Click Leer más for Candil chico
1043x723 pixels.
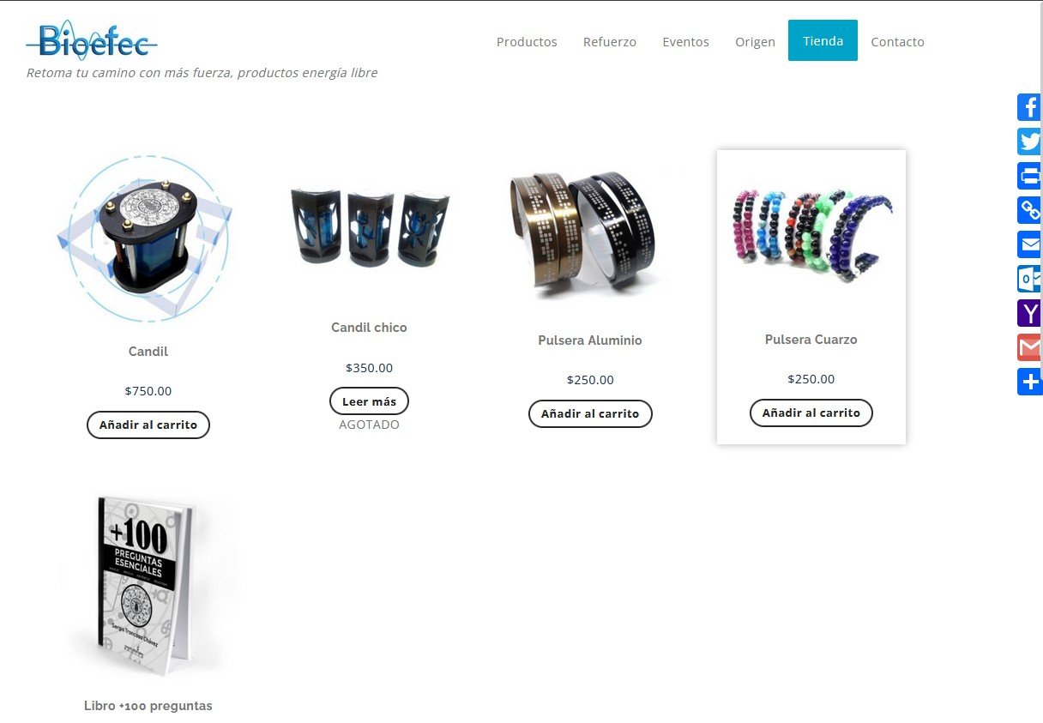point(369,401)
